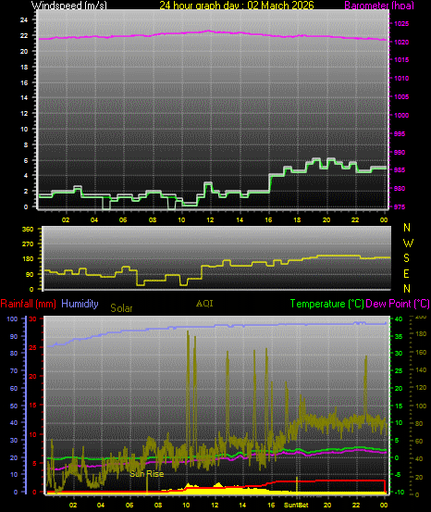
Task: Click compass letter E beside the direction graph
Action: tap(407, 274)
